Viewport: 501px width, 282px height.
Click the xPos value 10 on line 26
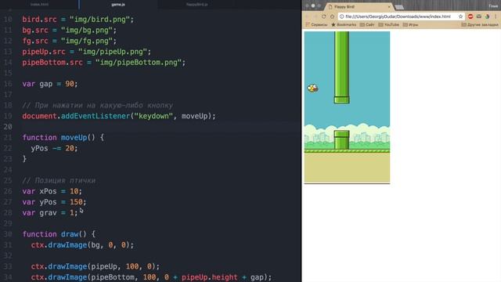click(x=74, y=191)
